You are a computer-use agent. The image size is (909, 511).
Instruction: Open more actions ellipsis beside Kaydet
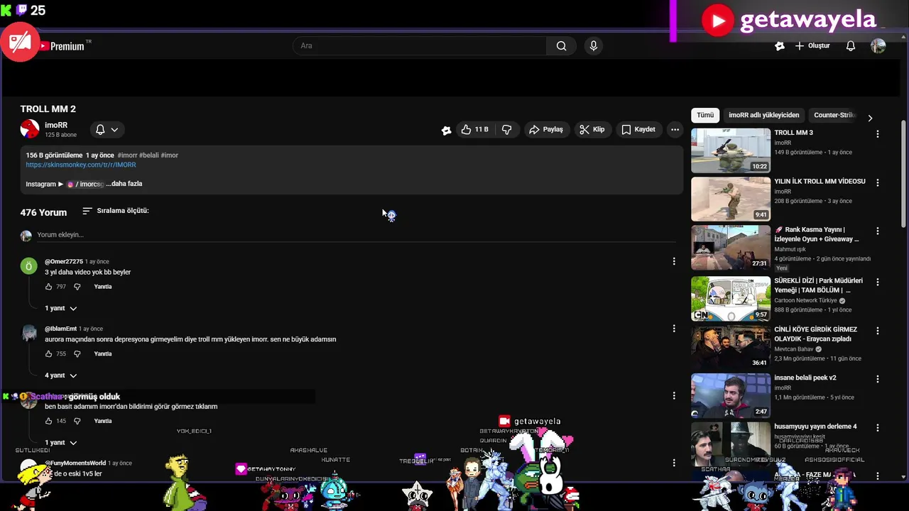675,129
